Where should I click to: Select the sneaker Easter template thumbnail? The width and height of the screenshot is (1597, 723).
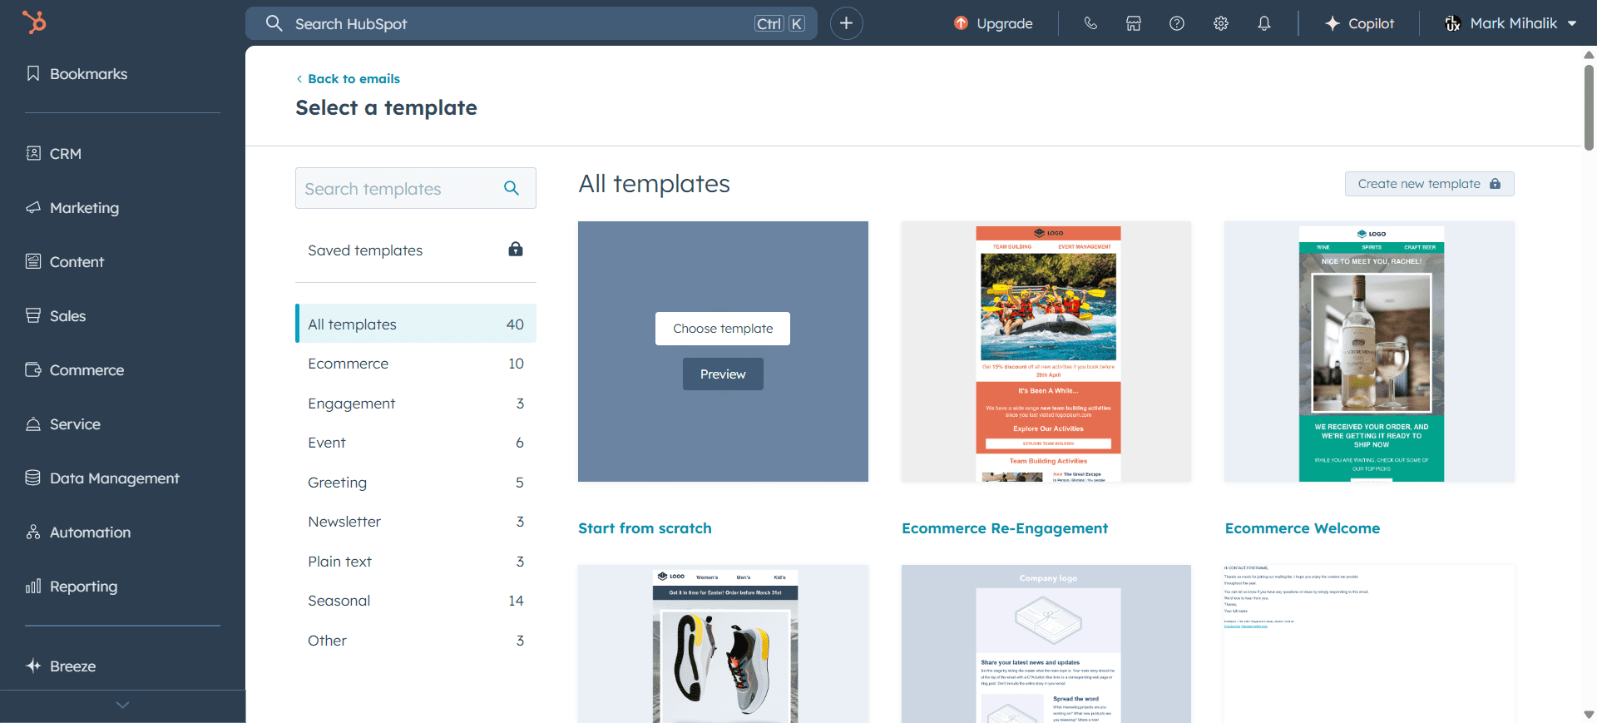pyautogui.click(x=723, y=644)
